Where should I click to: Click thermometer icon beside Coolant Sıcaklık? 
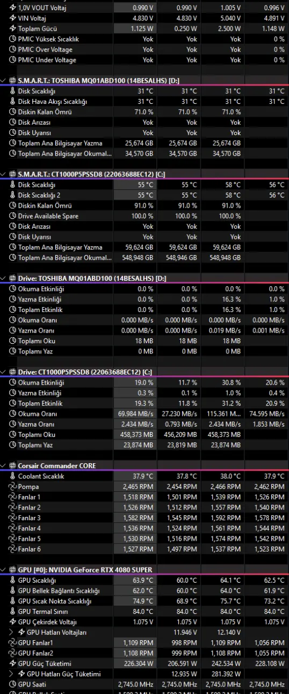coord(13,476)
